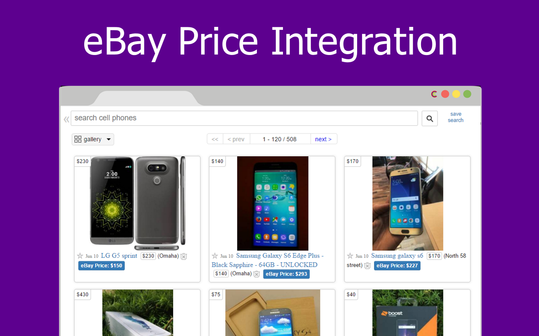Go to previous page with prev button

pyautogui.click(x=236, y=139)
